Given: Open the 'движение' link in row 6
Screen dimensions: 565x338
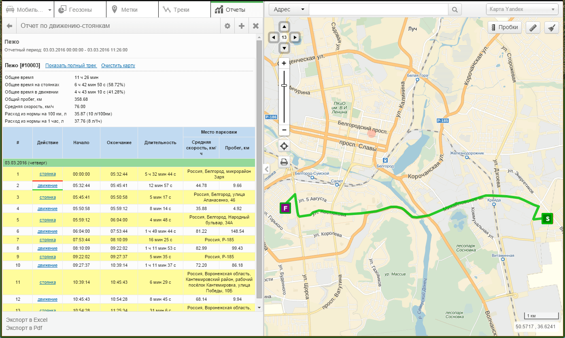Looking at the screenshot, I should 48,231.
